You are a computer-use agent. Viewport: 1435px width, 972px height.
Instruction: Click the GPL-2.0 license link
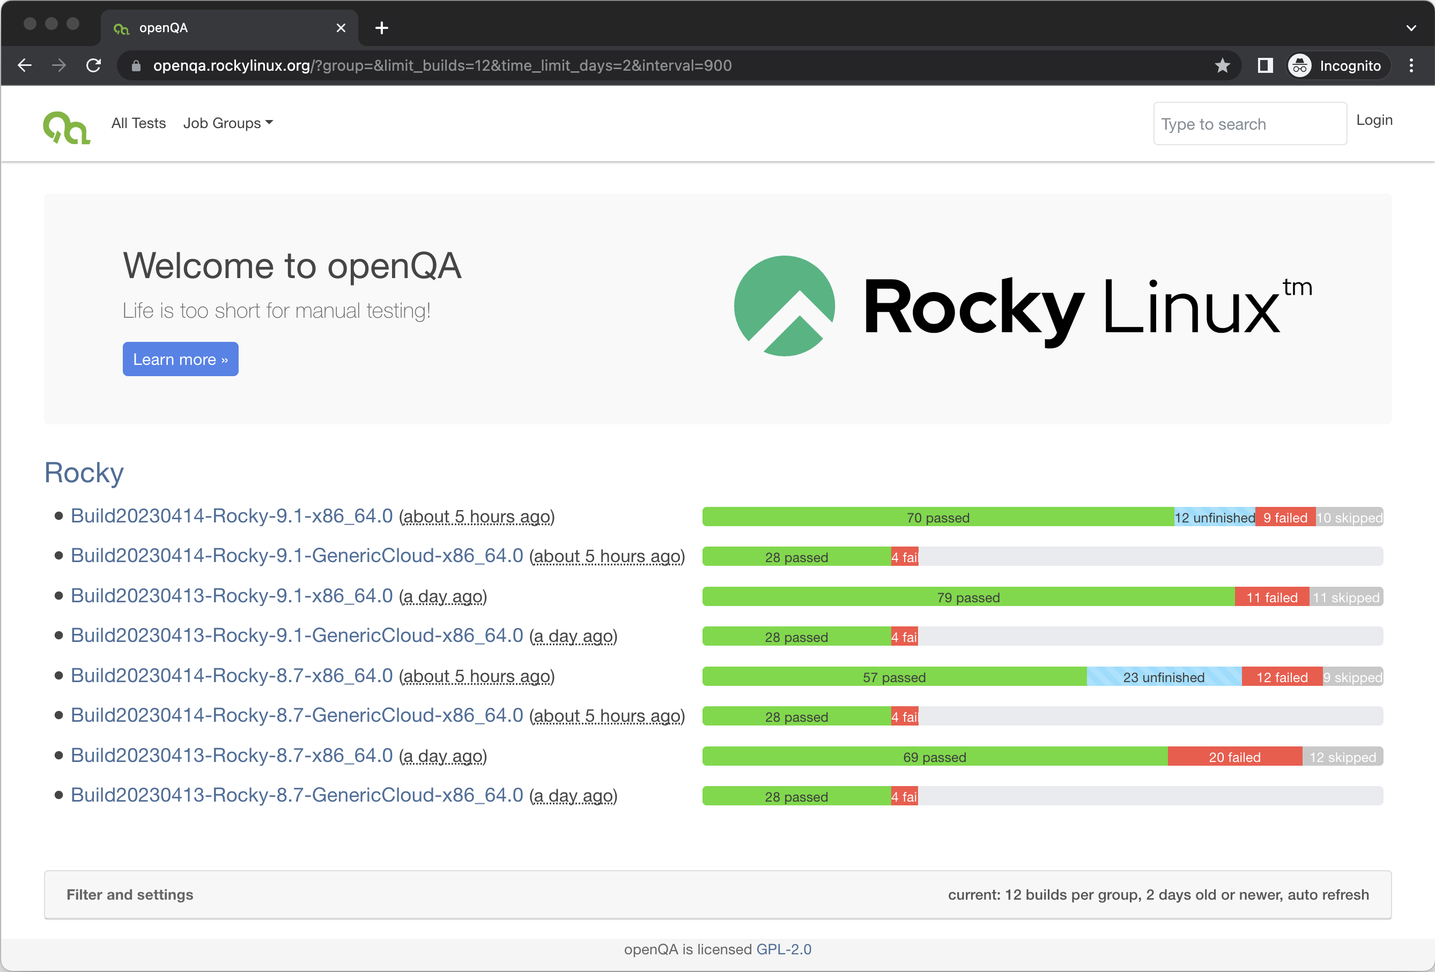(783, 949)
